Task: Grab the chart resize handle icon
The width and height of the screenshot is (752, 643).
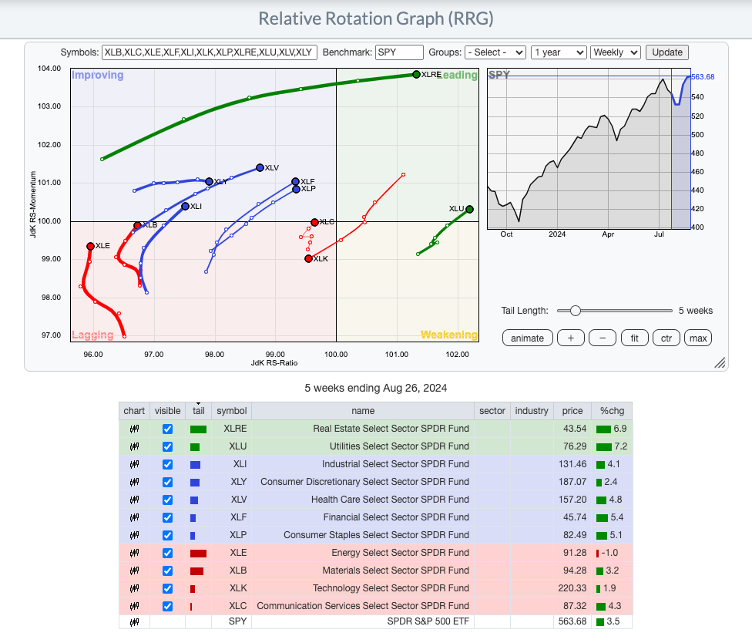Action: tap(720, 363)
